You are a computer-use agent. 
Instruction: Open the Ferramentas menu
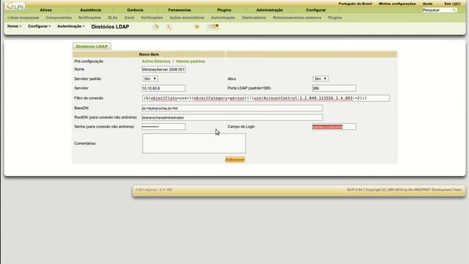pyautogui.click(x=180, y=10)
